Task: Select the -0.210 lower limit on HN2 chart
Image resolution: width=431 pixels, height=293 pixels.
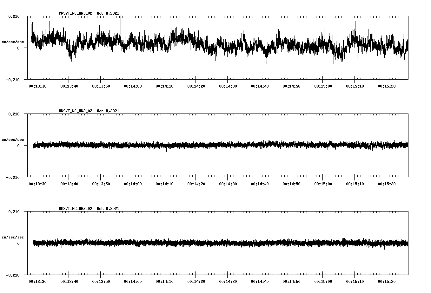Action: click(x=13, y=177)
